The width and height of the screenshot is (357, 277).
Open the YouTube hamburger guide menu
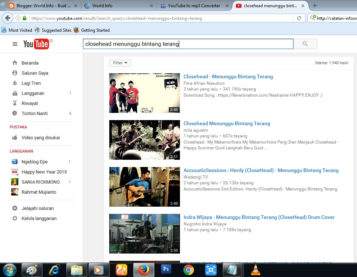coord(15,44)
